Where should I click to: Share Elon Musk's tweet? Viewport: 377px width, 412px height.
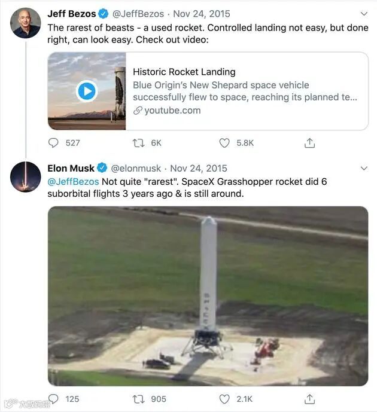[309, 399]
